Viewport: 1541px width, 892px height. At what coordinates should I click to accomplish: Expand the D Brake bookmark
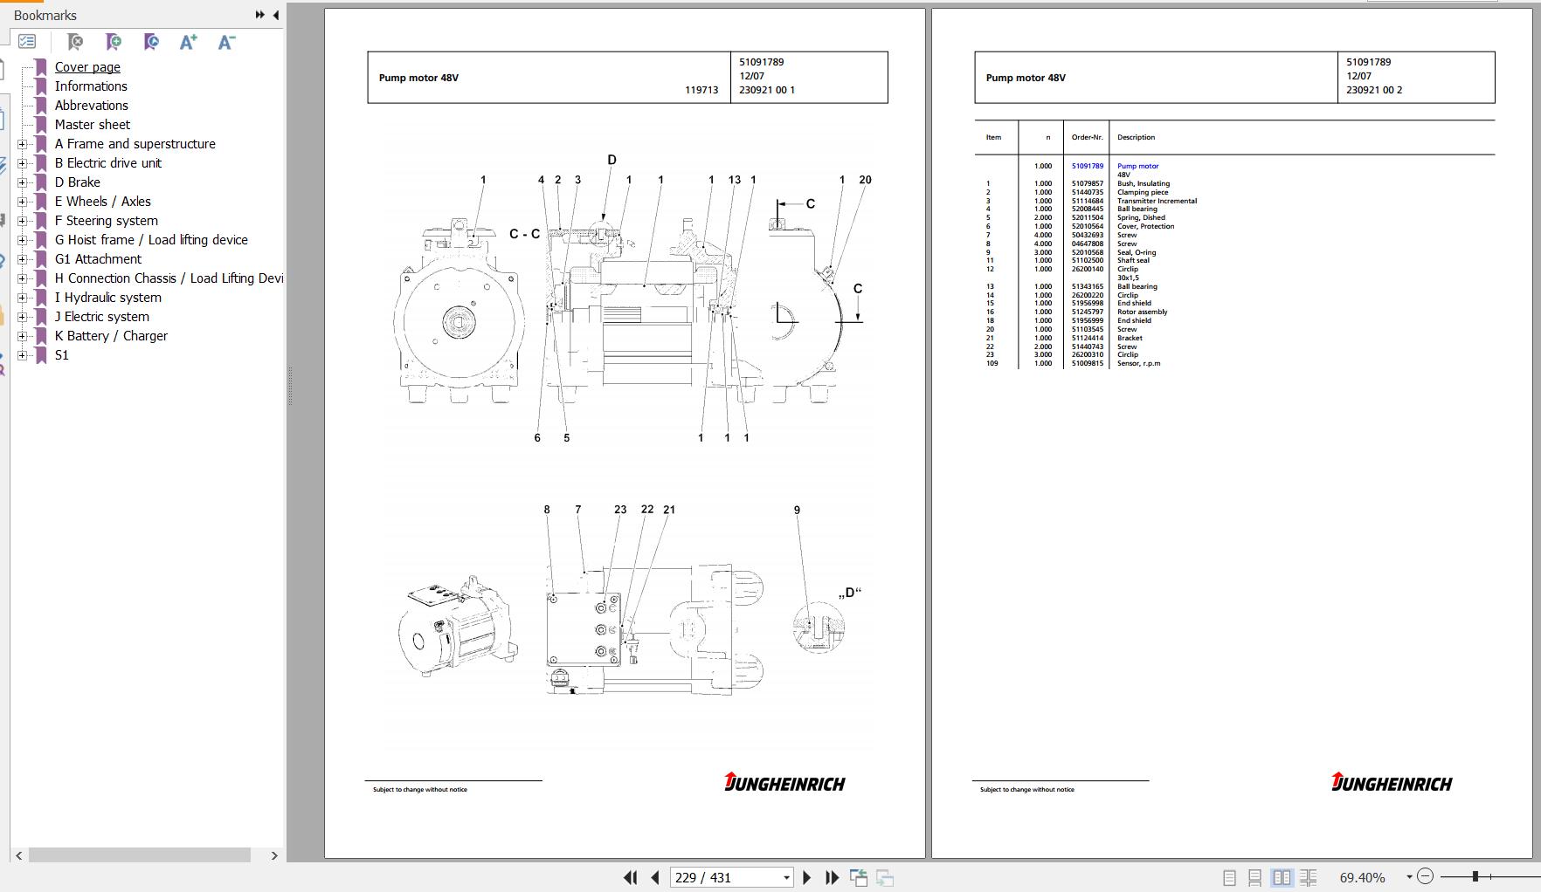click(x=23, y=182)
